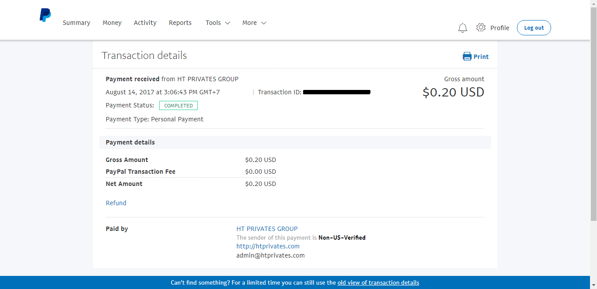The height and width of the screenshot is (289, 597).
Task: Click the Log out button
Action: pyautogui.click(x=534, y=28)
